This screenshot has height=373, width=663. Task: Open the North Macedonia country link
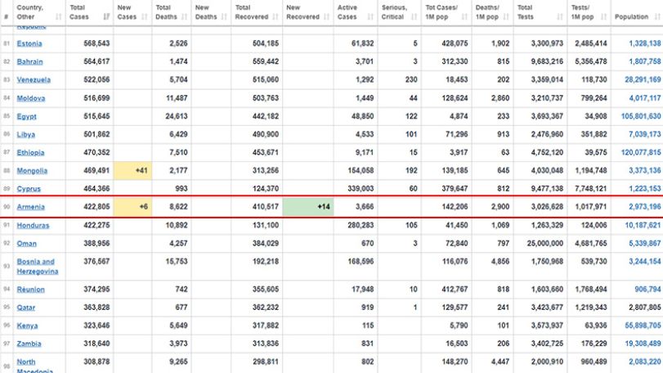pos(34,366)
